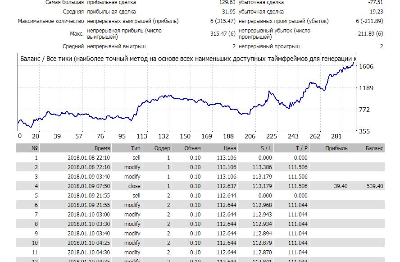Select the S/L value 113.386

point(262,167)
